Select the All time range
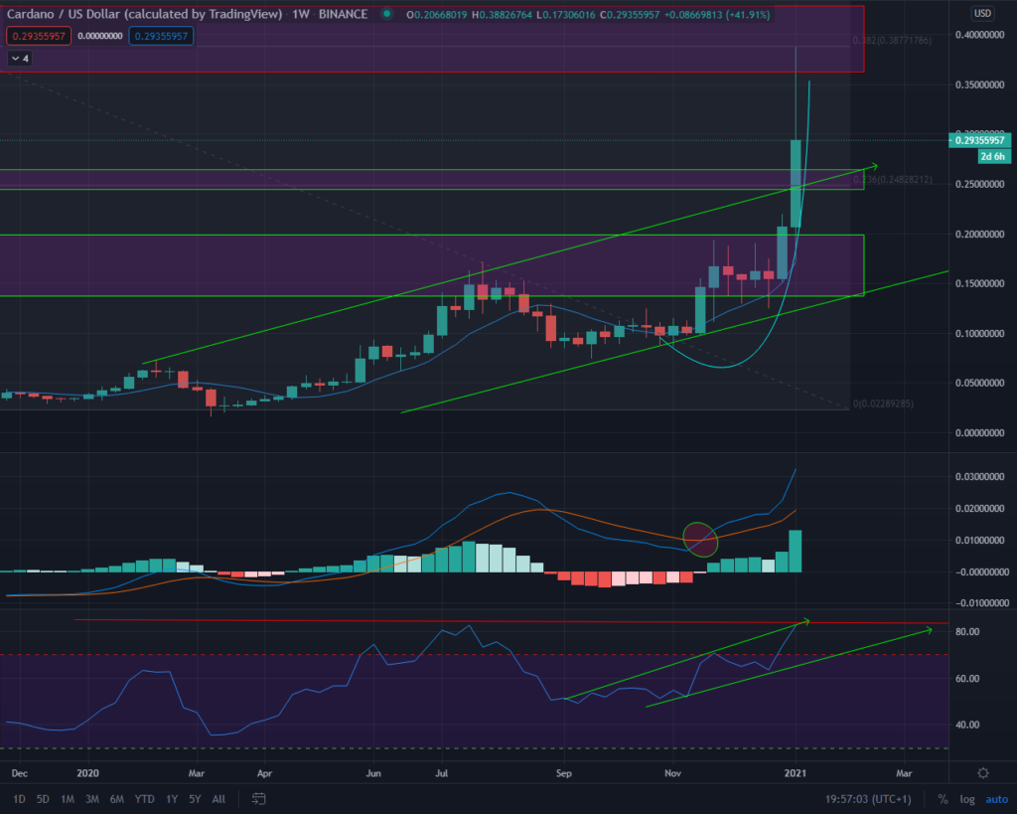This screenshot has height=814, width=1017. (218, 799)
